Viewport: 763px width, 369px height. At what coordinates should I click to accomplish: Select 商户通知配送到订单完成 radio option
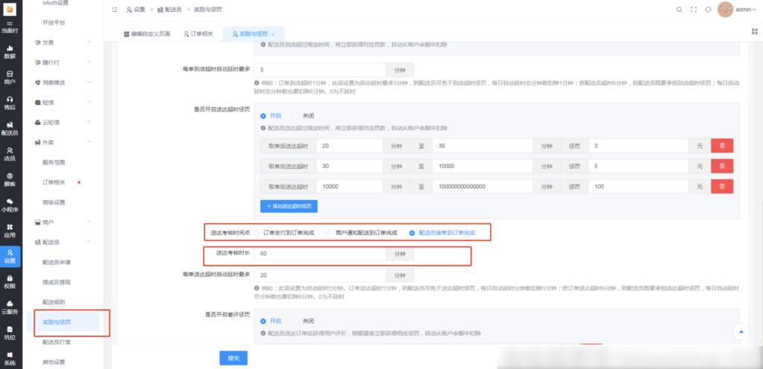click(x=362, y=233)
